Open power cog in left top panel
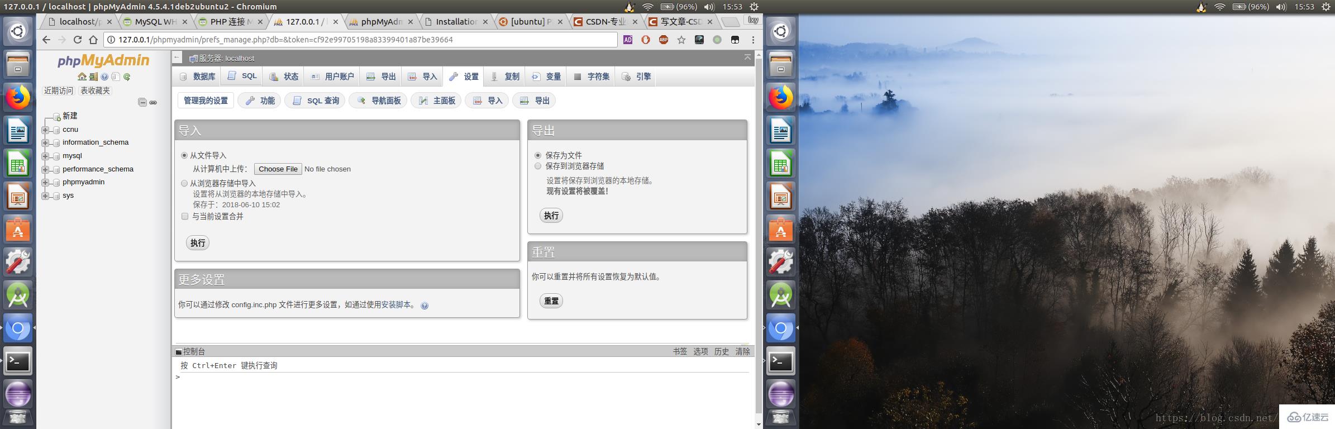 754,7
